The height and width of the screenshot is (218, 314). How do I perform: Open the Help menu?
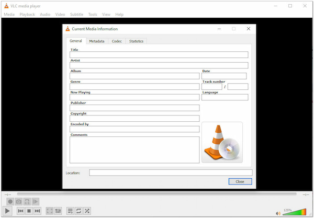(119, 15)
